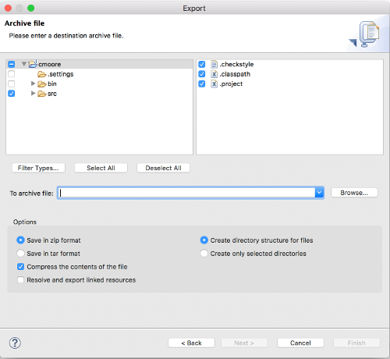Uncheck the .classpath file checkbox

(202, 74)
